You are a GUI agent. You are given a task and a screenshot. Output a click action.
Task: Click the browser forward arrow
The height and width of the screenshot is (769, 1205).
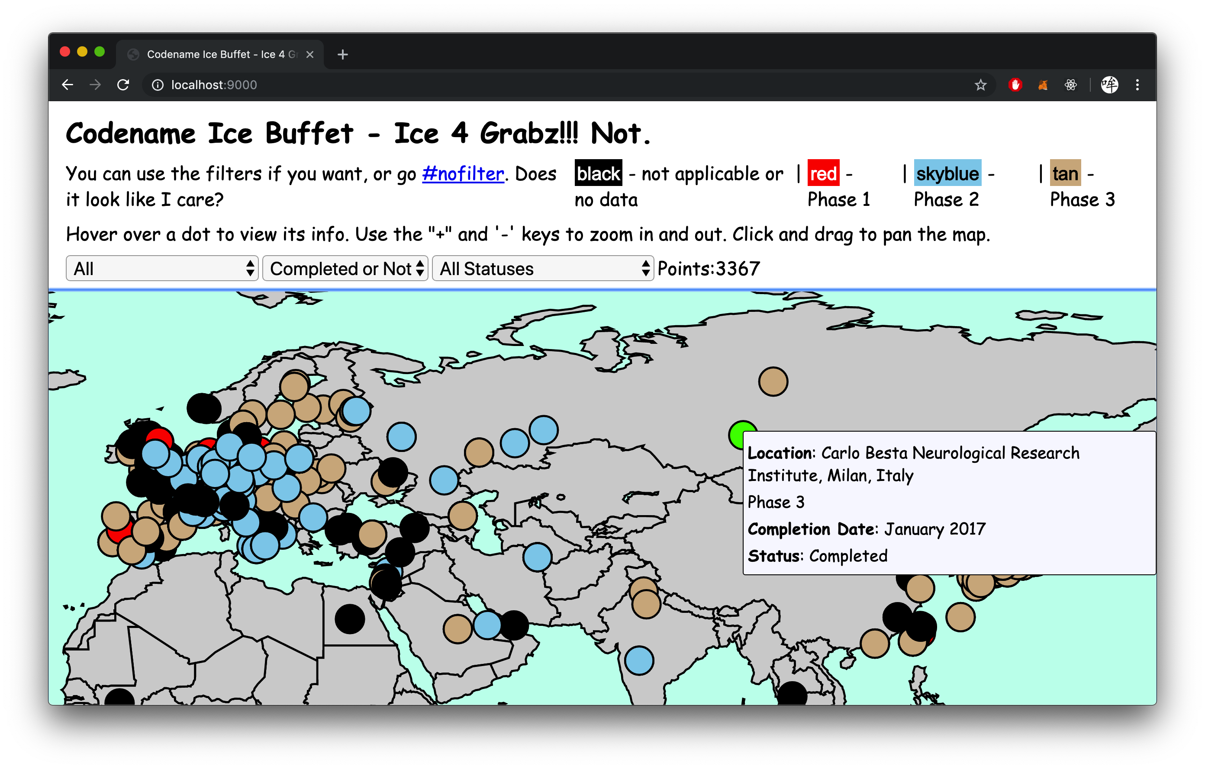click(x=95, y=85)
